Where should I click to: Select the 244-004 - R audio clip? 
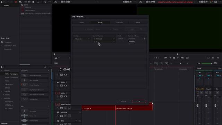click(x=99, y=108)
